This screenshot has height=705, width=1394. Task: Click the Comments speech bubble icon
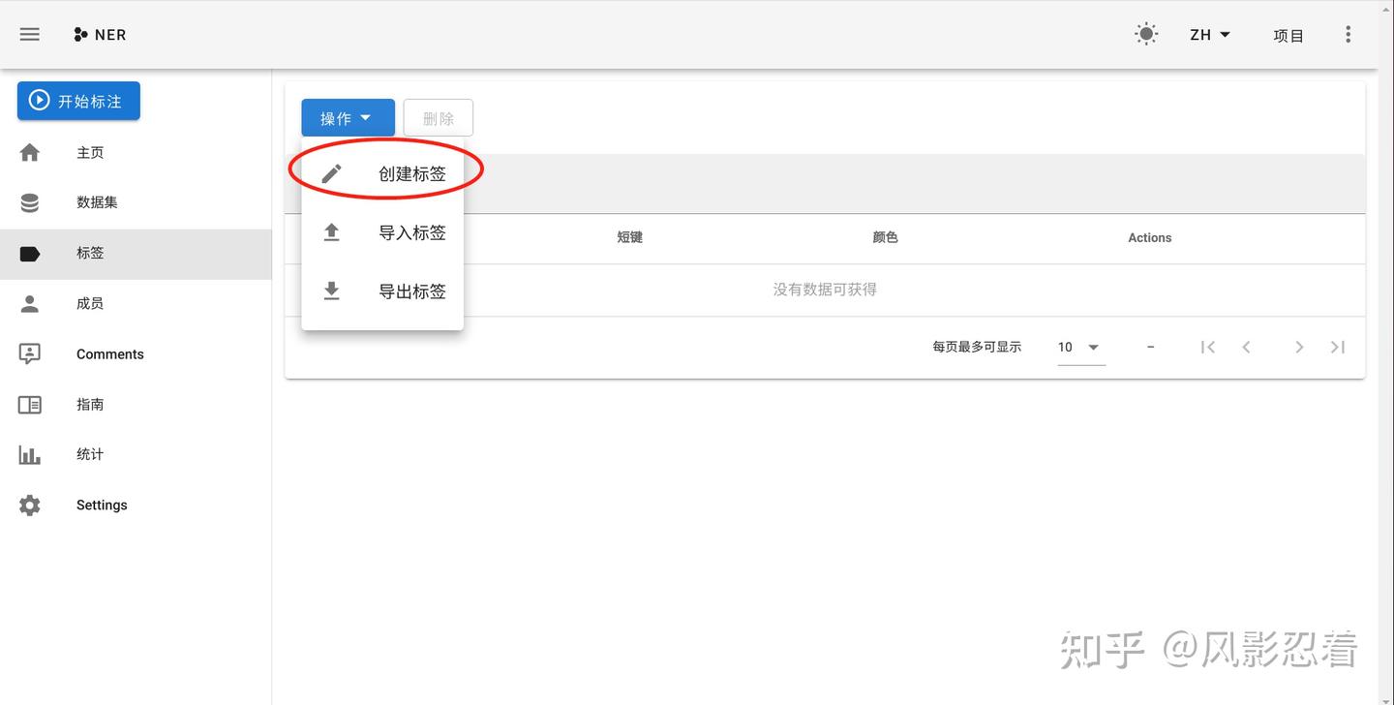click(x=29, y=353)
